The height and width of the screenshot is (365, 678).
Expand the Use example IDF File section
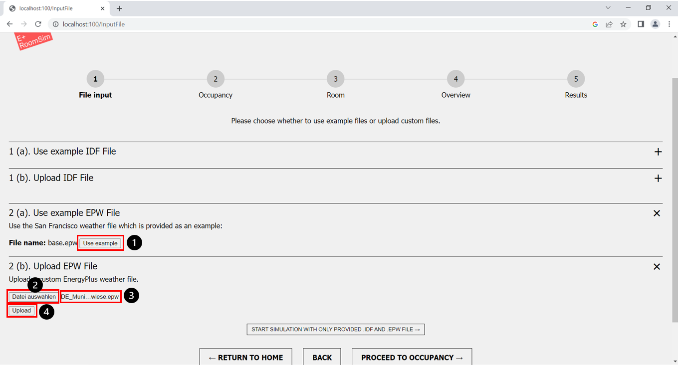point(658,152)
